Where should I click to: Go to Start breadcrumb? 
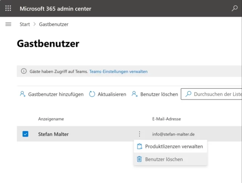tap(25, 24)
